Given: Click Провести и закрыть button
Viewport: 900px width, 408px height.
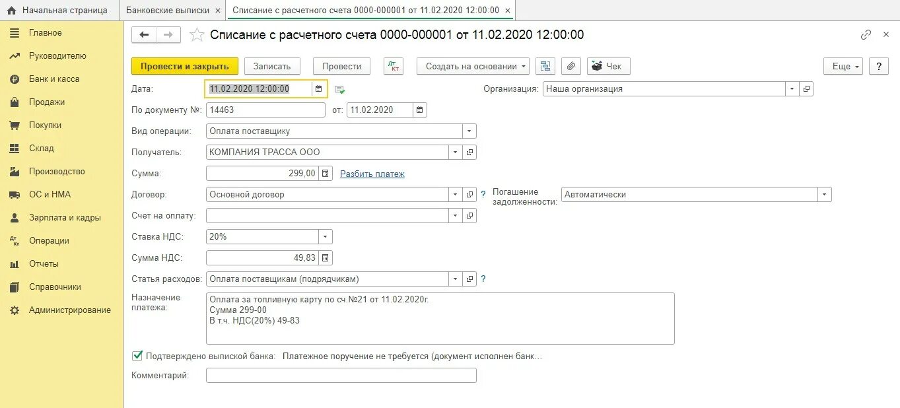Looking at the screenshot, I should point(184,66).
